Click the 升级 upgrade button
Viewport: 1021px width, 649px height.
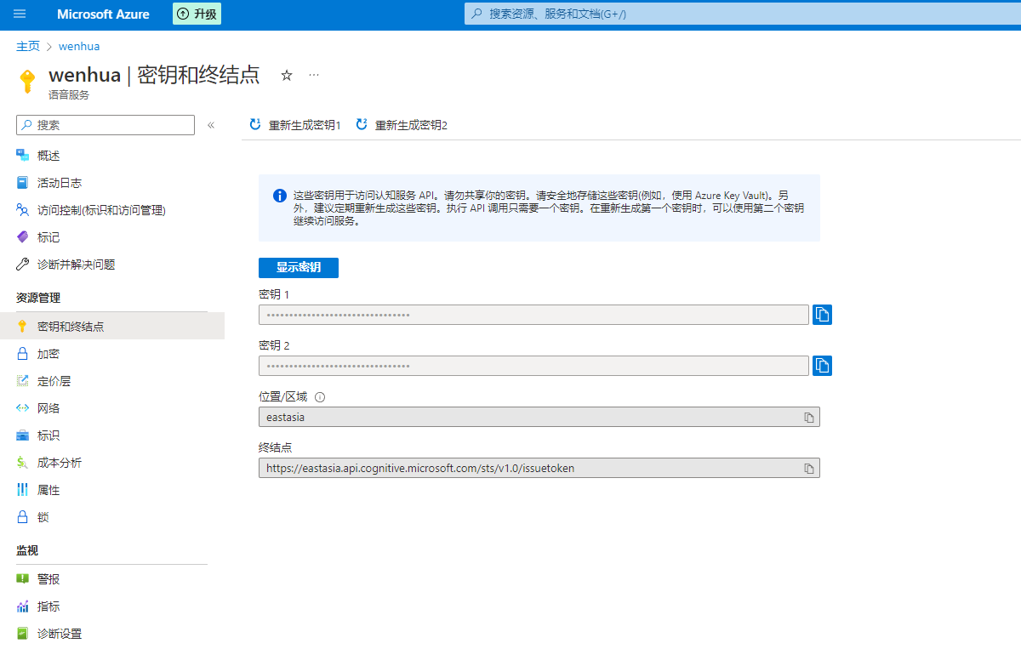pos(197,14)
